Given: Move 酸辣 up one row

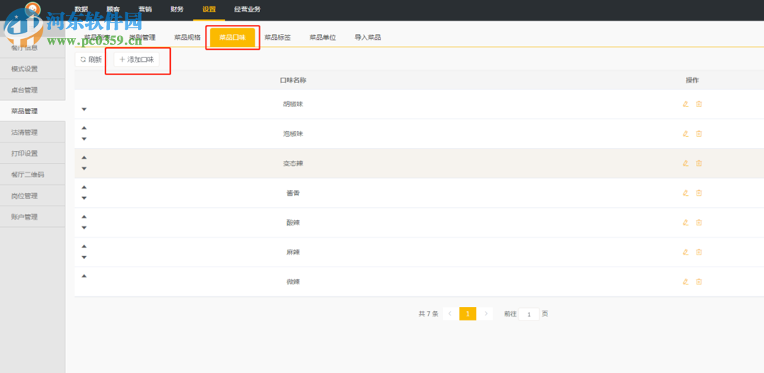Looking at the screenshot, I should point(84,216).
